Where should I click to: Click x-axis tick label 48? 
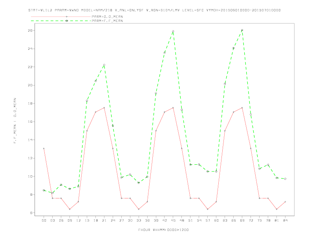[182, 220]
